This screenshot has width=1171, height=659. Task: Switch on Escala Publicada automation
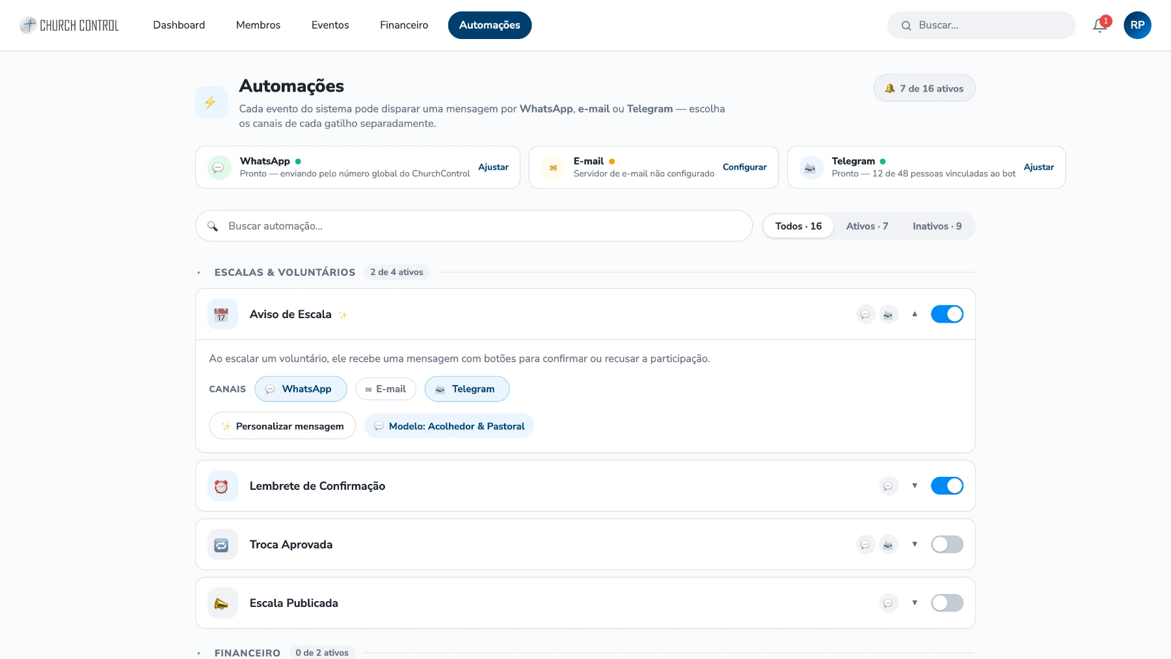tap(947, 603)
